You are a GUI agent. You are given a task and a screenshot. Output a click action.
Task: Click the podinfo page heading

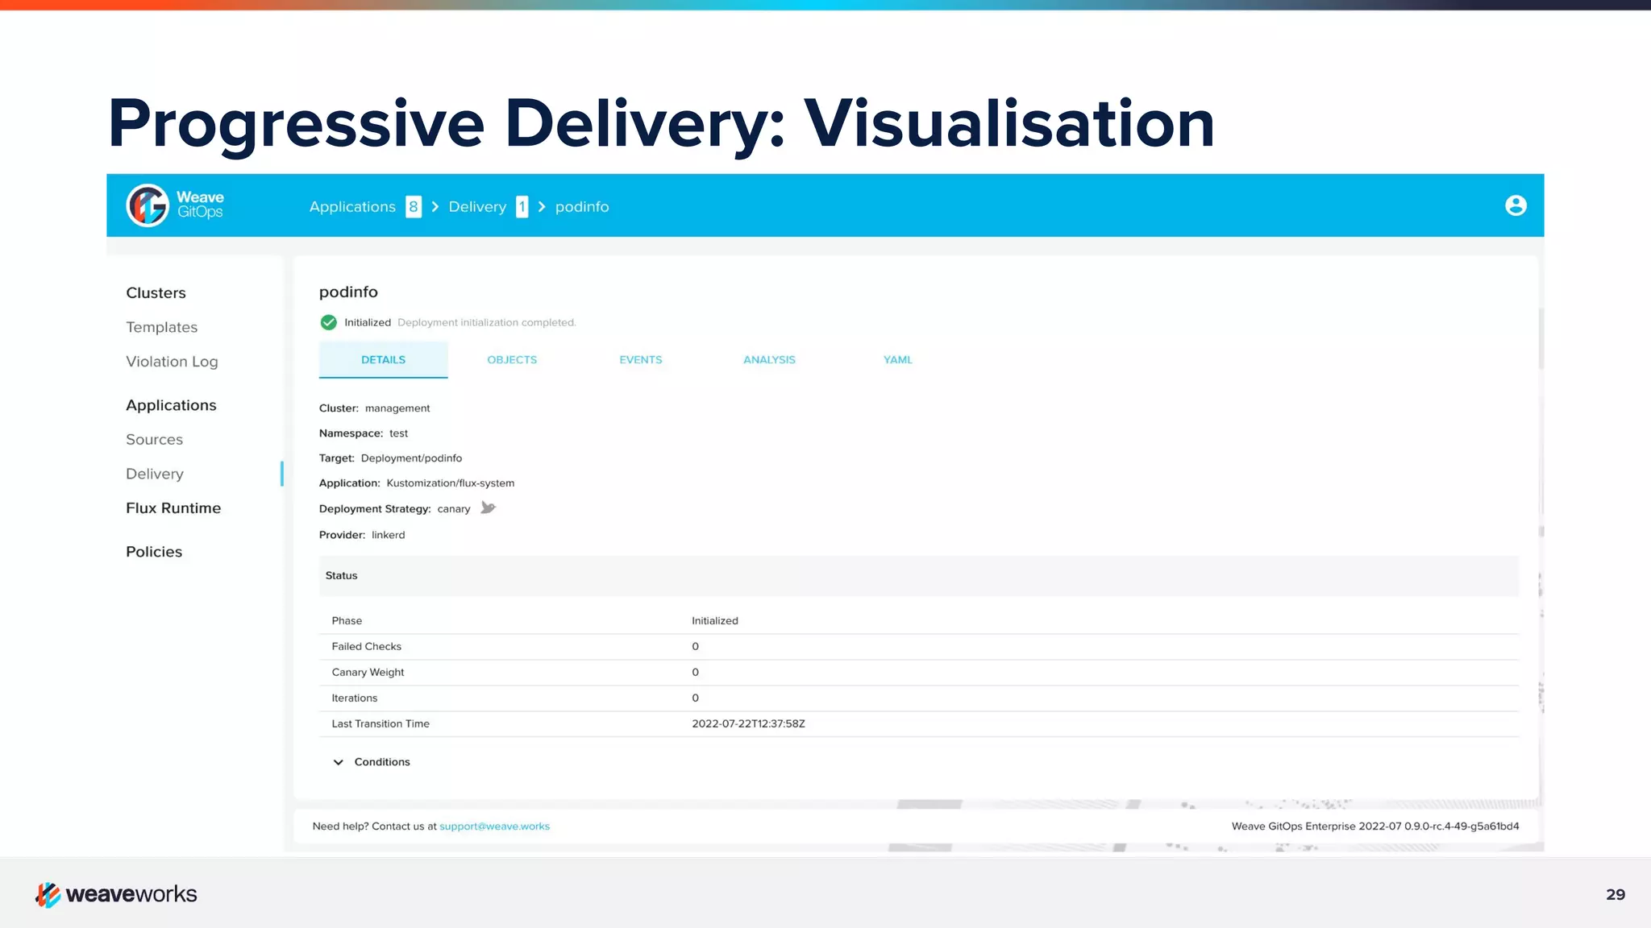tap(348, 292)
